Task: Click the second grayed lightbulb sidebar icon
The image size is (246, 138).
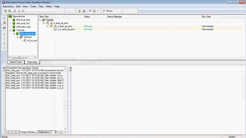Action: point(4,39)
